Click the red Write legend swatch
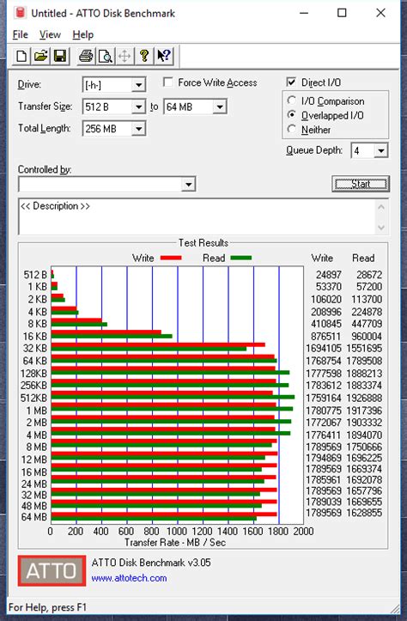The height and width of the screenshot is (621, 407). tap(171, 258)
